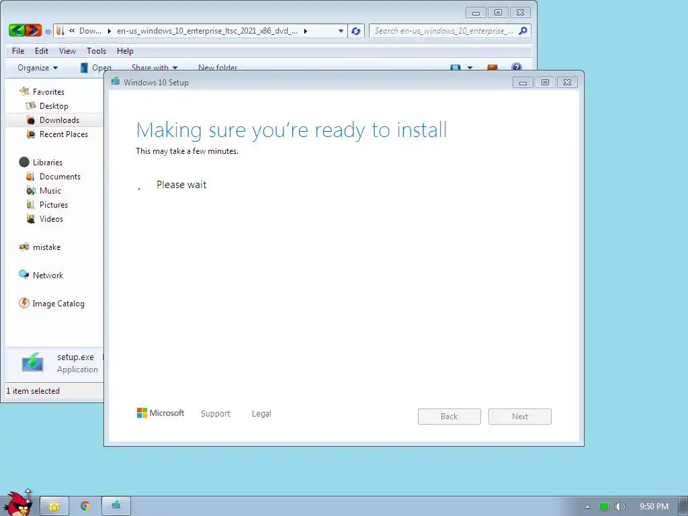The image size is (688, 516).
Task: Open the Pictures library
Action: [x=54, y=204]
